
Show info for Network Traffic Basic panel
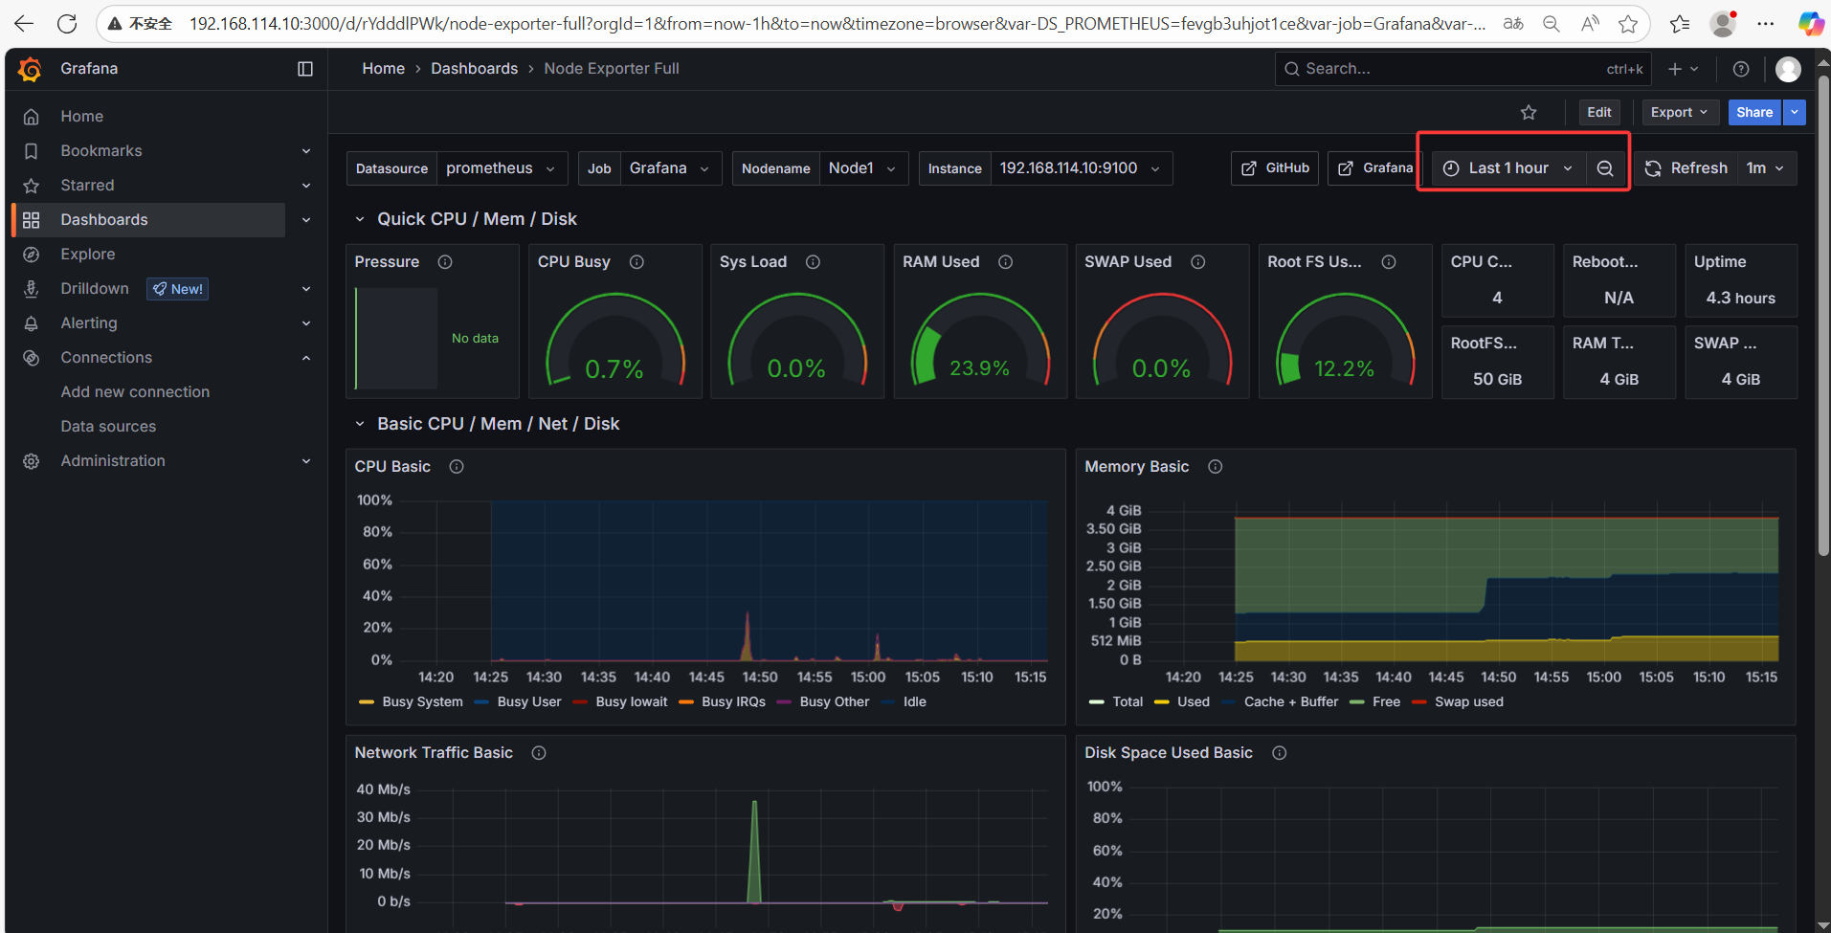(539, 753)
